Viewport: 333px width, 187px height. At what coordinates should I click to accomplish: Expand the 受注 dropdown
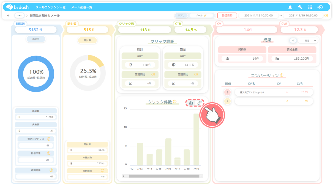308,40
